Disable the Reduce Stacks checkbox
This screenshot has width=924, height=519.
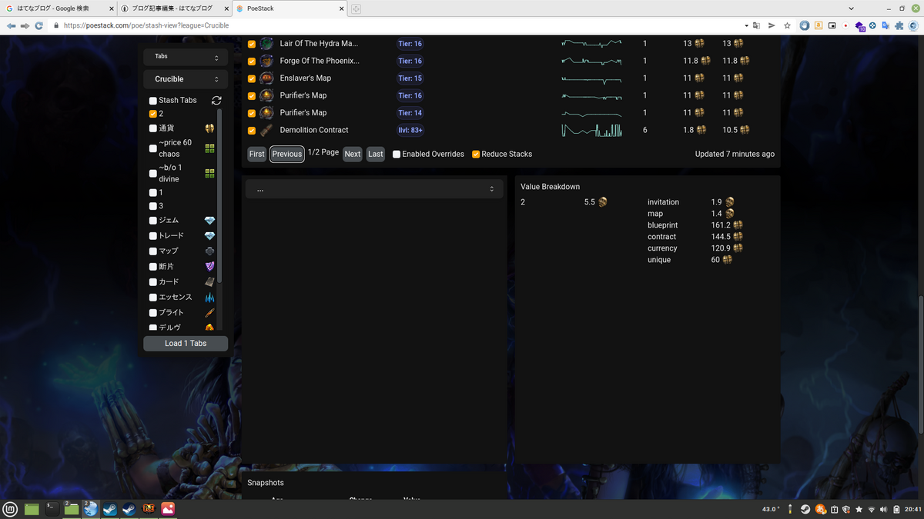(x=476, y=154)
